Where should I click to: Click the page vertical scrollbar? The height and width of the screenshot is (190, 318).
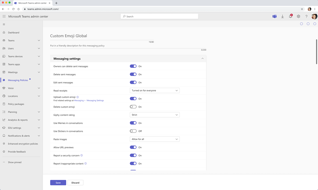tap(317, 52)
